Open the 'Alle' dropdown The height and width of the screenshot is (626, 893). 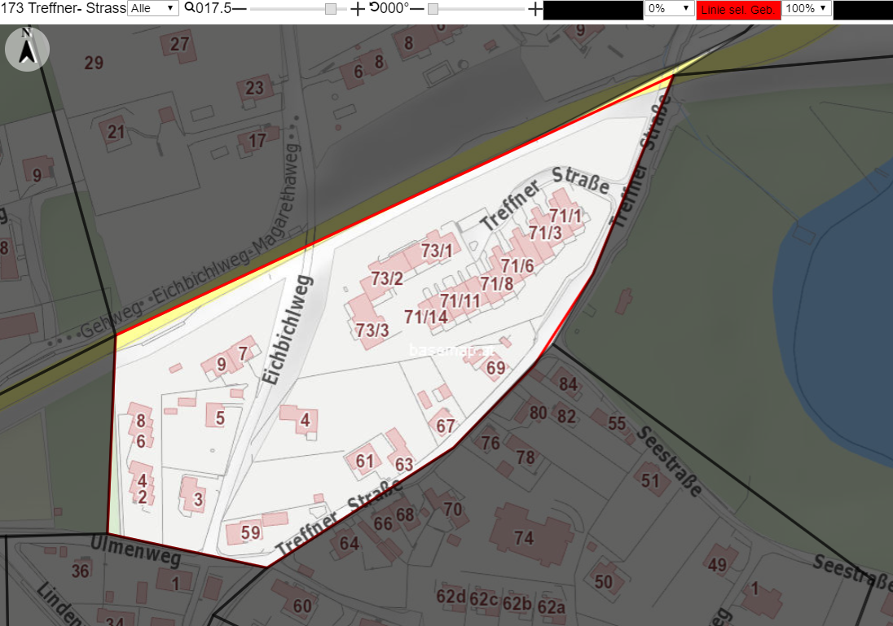click(x=152, y=8)
